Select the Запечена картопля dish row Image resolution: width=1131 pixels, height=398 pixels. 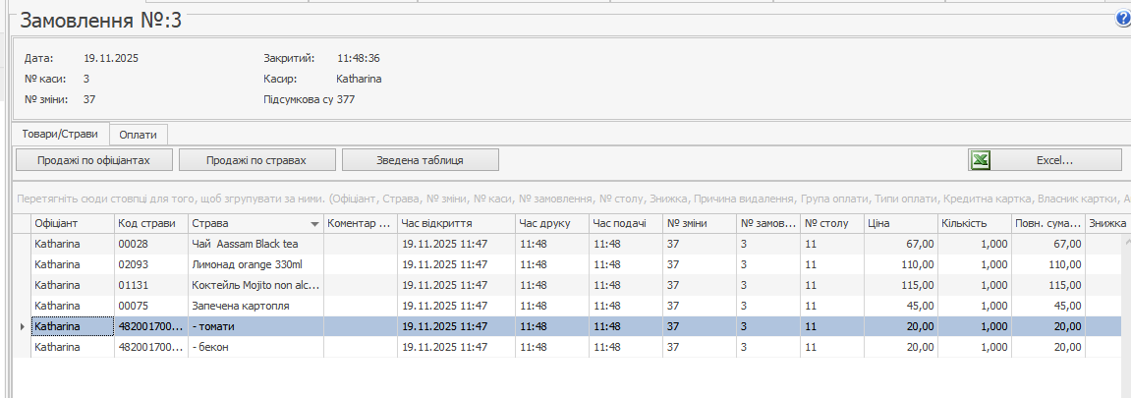[254, 306]
